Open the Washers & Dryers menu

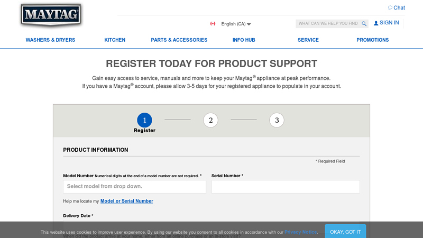pyautogui.click(x=50, y=40)
